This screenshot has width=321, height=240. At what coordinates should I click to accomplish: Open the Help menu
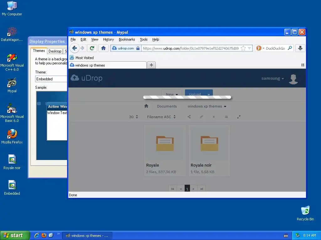tap(155, 39)
